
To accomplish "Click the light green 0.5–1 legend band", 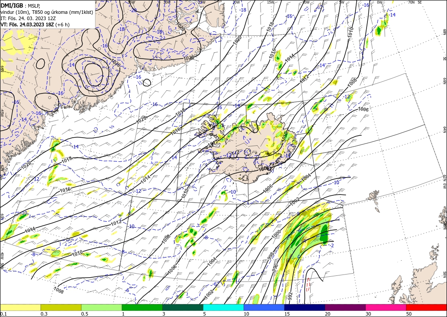I will tap(101, 307).
